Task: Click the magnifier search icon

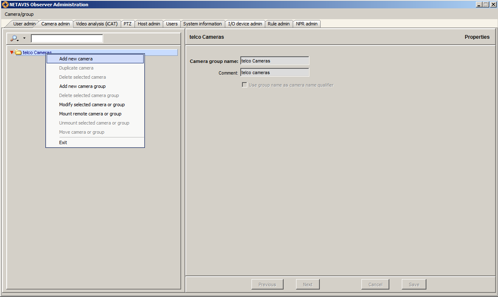Action: pyautogui.click(x=14, y=38)
